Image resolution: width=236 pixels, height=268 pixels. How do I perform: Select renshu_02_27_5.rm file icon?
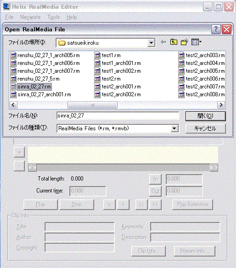13,79
